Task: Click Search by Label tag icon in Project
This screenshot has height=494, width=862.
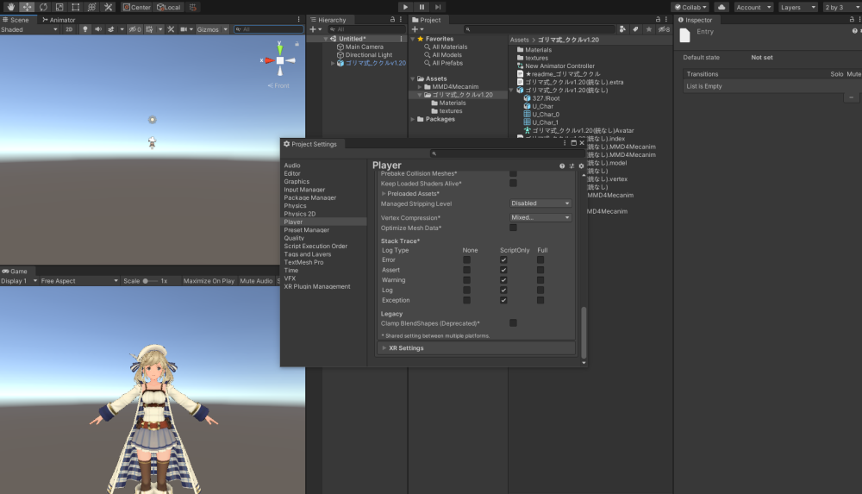Action: point(635,29)
